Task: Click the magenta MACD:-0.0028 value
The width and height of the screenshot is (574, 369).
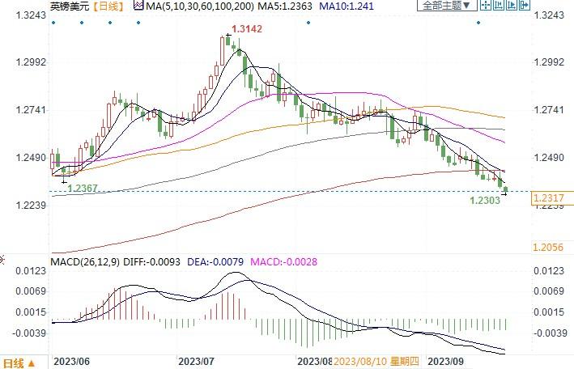Action: [x=283, y=261]
